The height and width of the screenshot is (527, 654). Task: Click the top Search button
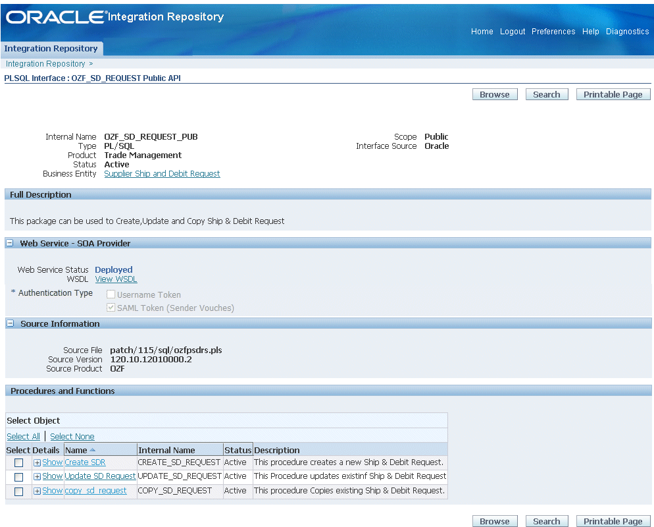point(546,94)
